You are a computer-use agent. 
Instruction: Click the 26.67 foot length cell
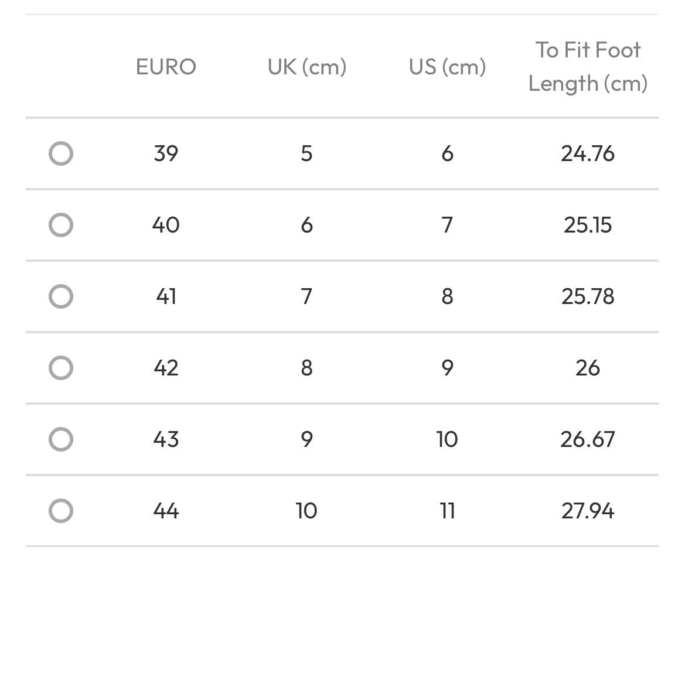(x=588, y=439)
